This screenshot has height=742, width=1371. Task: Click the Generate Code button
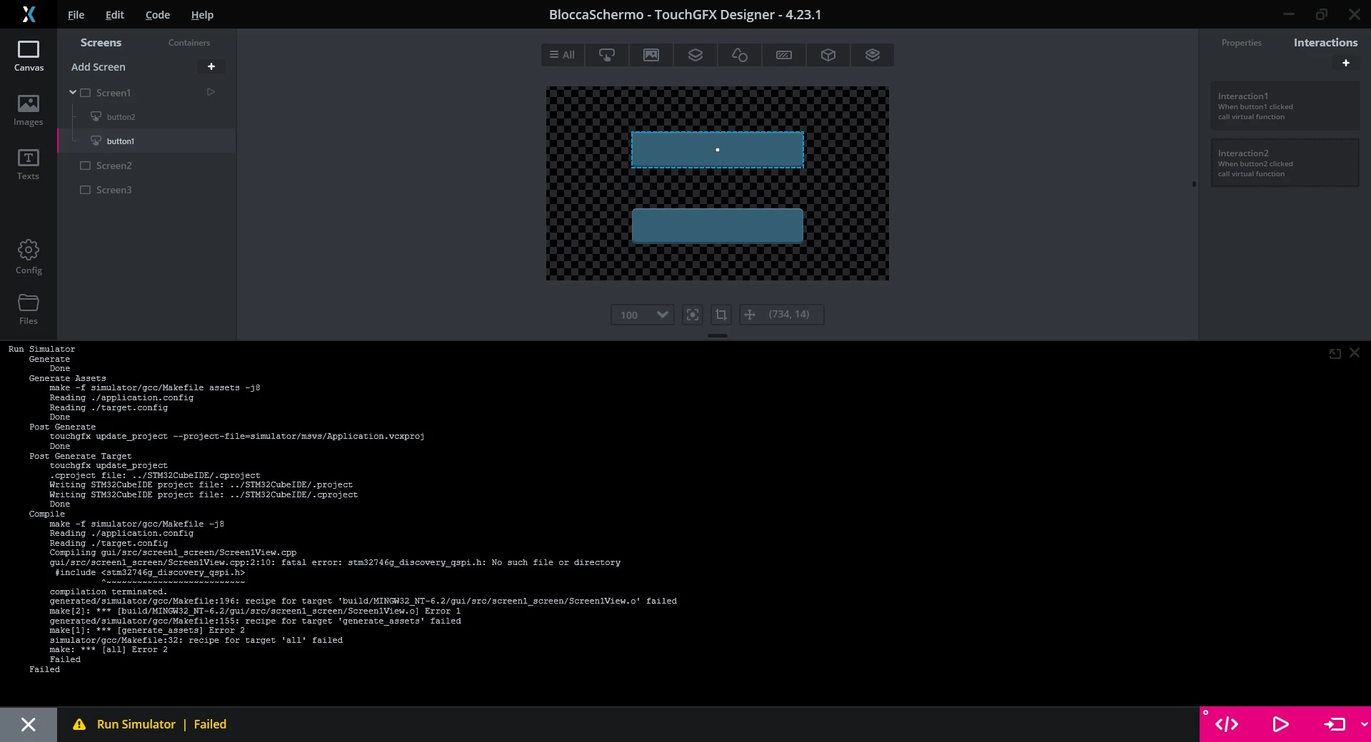point(1227,724)
